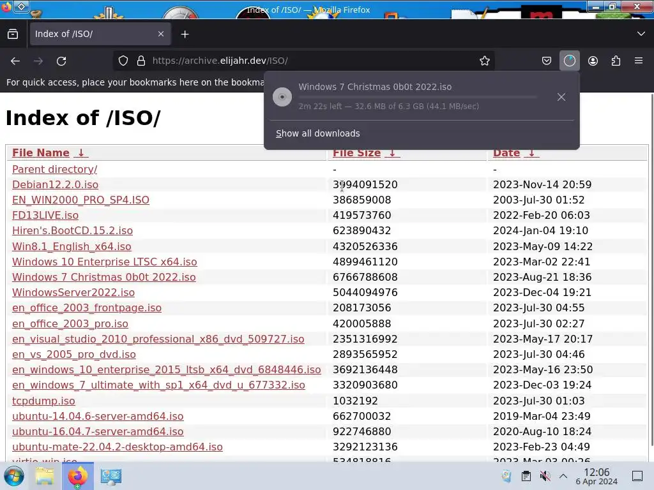Bookmark this page with the star
654x490 pixels.
484,61
